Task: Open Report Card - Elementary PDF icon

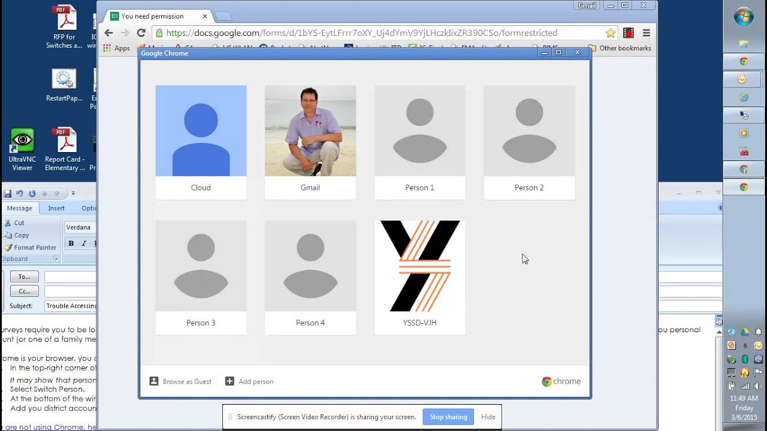Action: [x=65, y=150]
